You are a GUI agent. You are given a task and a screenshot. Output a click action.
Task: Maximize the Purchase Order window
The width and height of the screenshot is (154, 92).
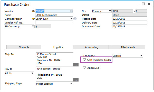click(x=143, y=4)
